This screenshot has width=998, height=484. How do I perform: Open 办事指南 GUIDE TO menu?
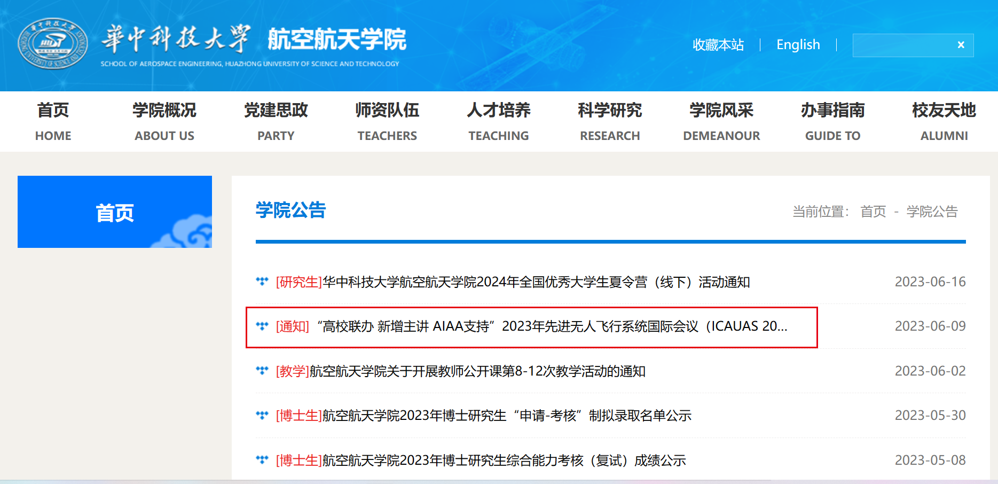(x=833, y=122)
